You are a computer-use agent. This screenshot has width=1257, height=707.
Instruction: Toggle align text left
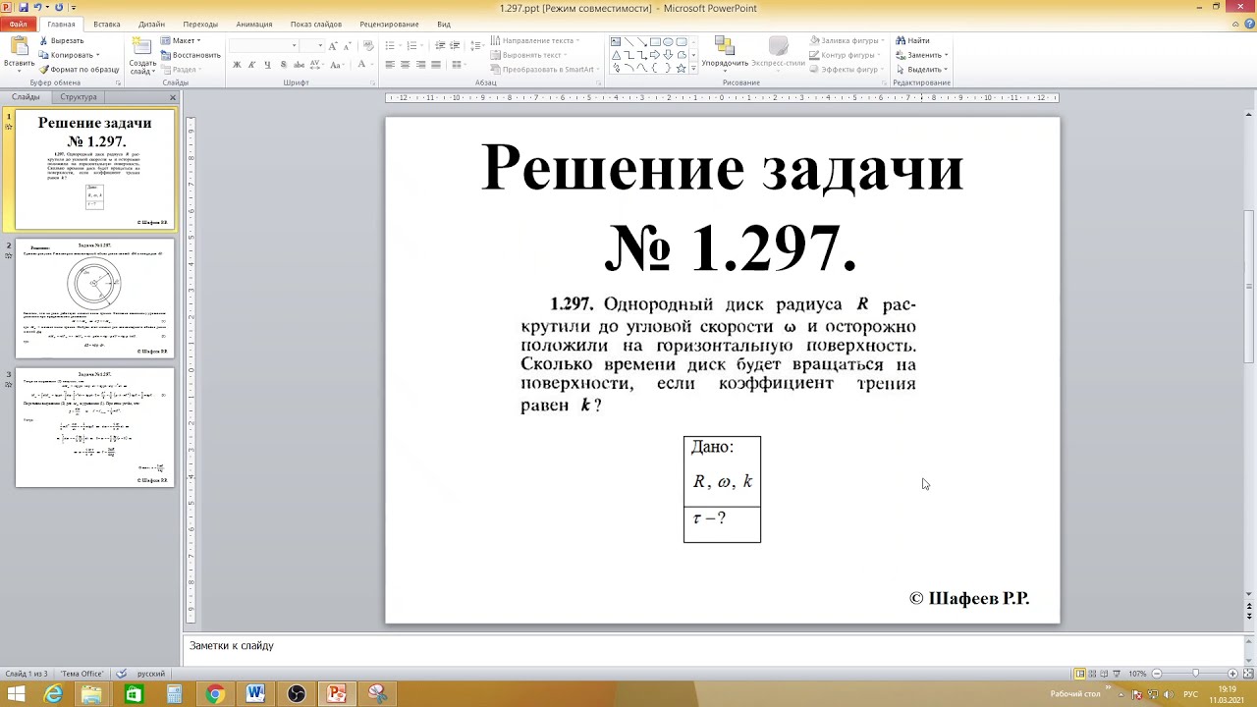(390, 65)
